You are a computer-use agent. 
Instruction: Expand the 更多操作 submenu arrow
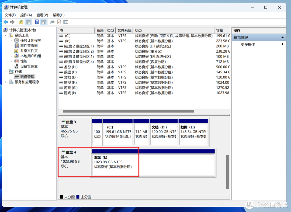coord(282,44)
